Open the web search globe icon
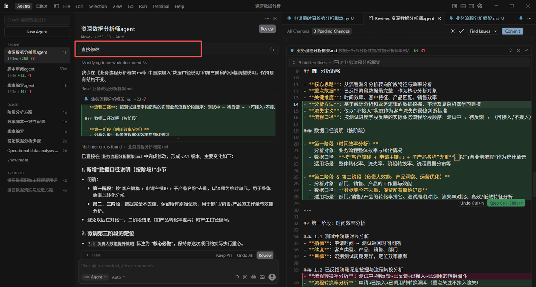 (254, 277)
